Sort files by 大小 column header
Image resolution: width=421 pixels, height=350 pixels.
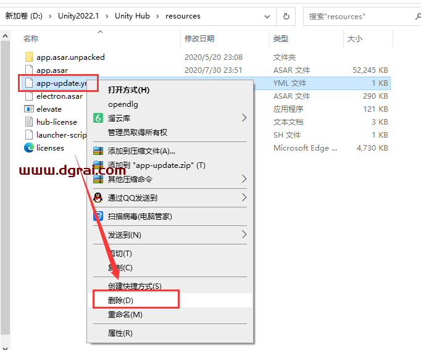point(355,39)
